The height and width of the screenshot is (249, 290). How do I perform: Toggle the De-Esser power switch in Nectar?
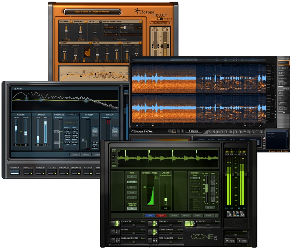coord(71,22)
